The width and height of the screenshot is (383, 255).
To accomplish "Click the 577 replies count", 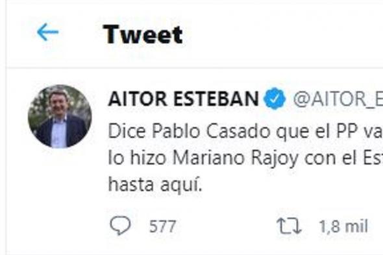I will pyautogui.click(x=162, y=226).
